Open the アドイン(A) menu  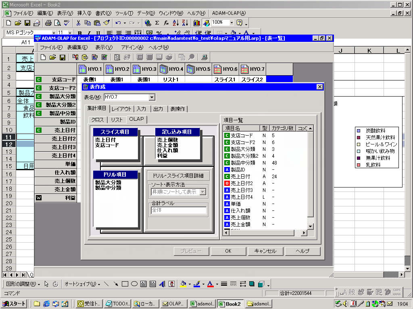(x=132, y=47)
